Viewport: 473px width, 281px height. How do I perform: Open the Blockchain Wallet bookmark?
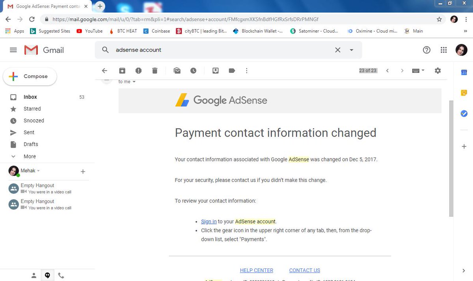tap(258, 31)
